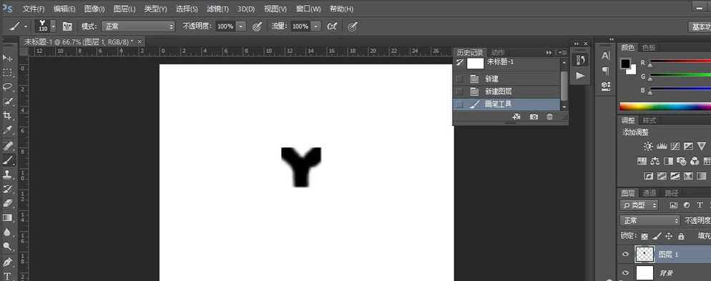Hide layer 图层 1 with eye icon

coord(626,255)
